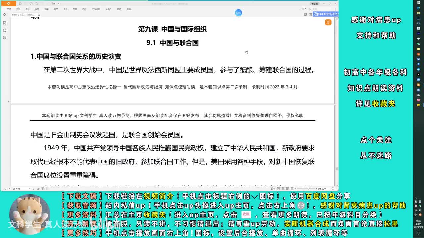Viewport: 424px width, 238px height.
Task: Click the grid view icon near PDF合并
Action: point(306,15)
